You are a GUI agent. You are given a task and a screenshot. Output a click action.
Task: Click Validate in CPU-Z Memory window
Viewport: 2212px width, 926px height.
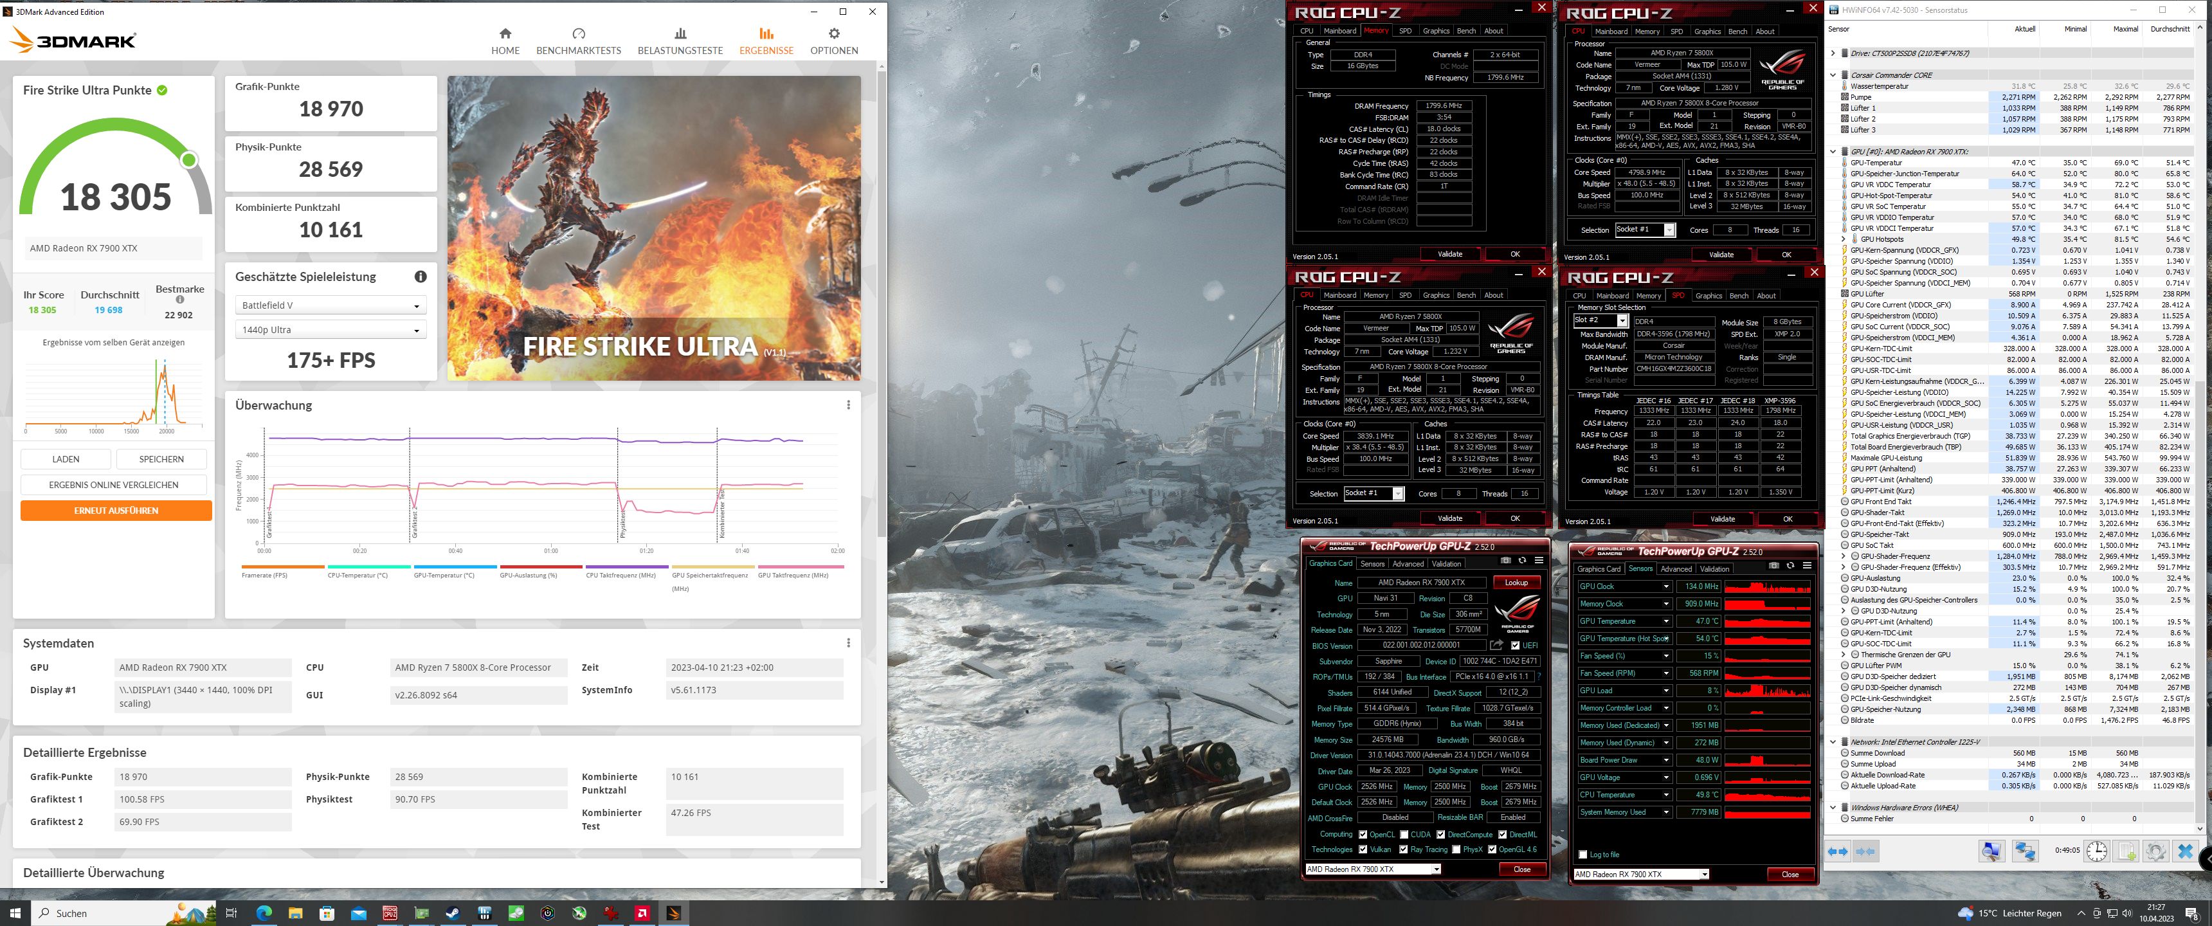pos(1449,254)
